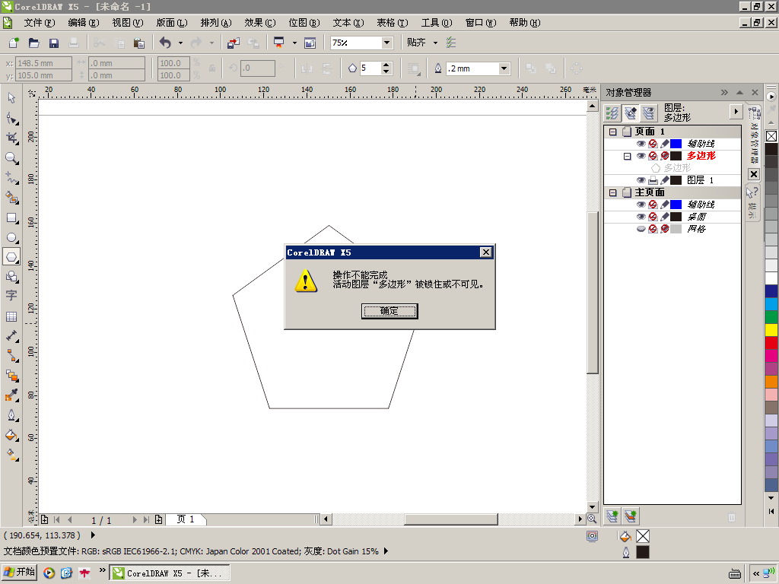Pick the green palette color swatch
This screenshot has width=779, height=584.
pyautogui.click(x=771, y=316)
